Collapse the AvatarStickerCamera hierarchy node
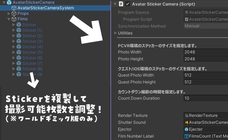Image resolution: width=228 pixels, height=140 pixels. point(4,2)
